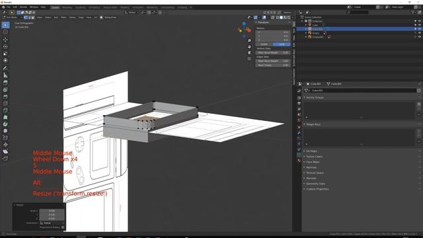Collapse the Vertex Groups panel

click(314, 97)
